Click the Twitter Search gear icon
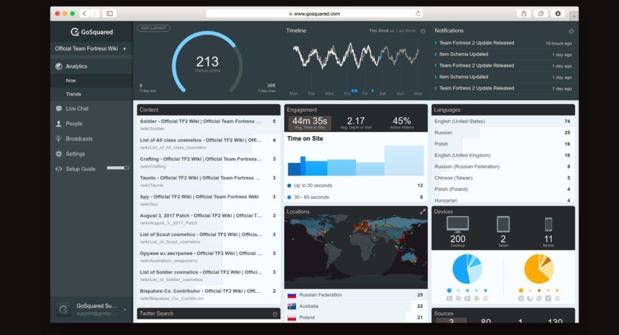This screenshot has height=335, width=619. coord(275,314)
